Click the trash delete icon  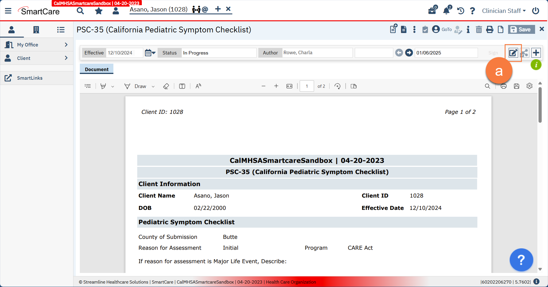[479, 30]
